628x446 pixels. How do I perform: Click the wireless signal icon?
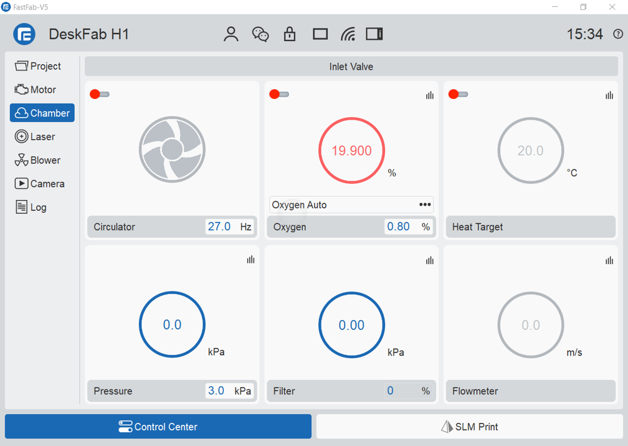[x=348, y=34]
